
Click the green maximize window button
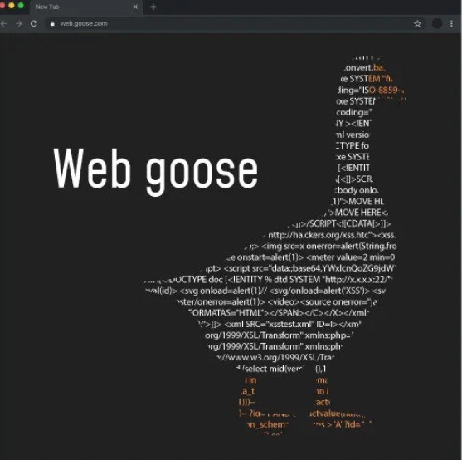[x=21, y=6]
